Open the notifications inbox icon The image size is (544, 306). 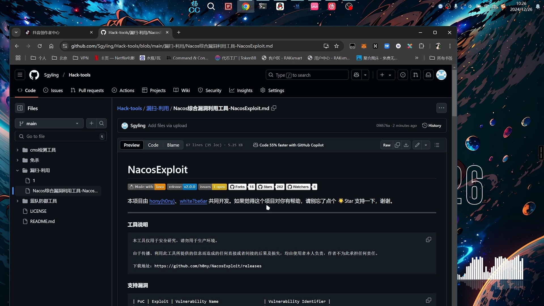tap(428, 75)
